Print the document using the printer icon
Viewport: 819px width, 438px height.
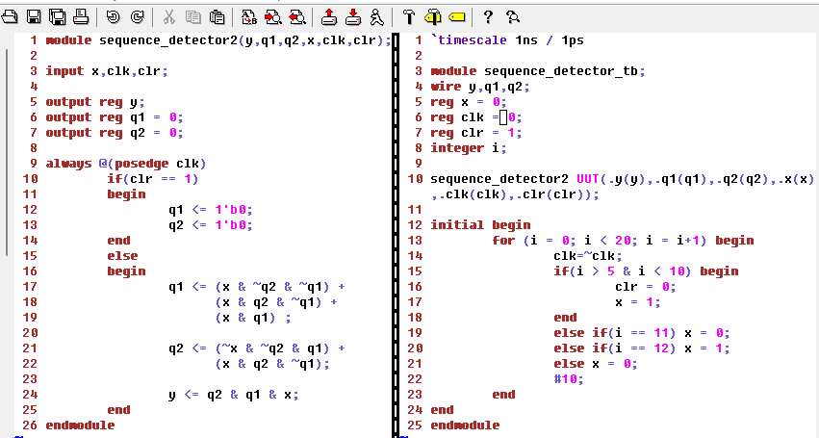(81, 15)
